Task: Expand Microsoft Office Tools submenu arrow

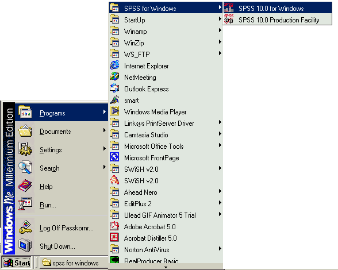Action: point(220,145)
